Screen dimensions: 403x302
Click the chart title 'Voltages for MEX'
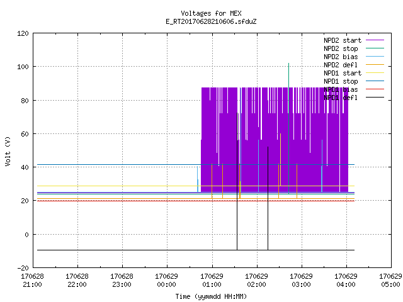211,13
